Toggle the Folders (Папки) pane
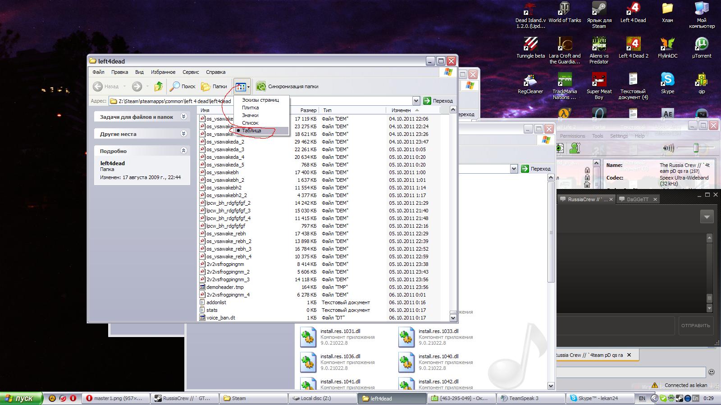Viewport: 721px width, 405px height. click(214, 86)
